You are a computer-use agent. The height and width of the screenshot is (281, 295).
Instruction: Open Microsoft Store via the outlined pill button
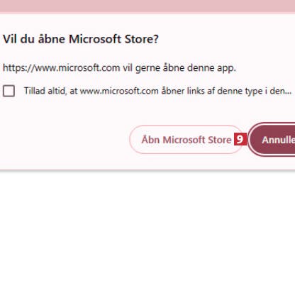(187, 140)
